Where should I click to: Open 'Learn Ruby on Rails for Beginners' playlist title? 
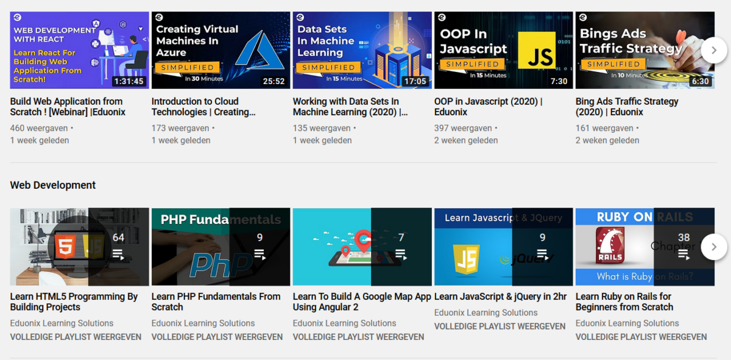(x=624, y=302)
